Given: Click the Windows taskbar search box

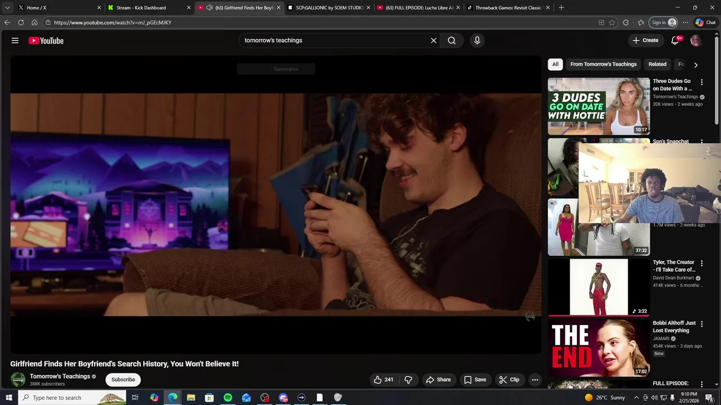Looking at the screenshot, I should click(x=72, y=398).
